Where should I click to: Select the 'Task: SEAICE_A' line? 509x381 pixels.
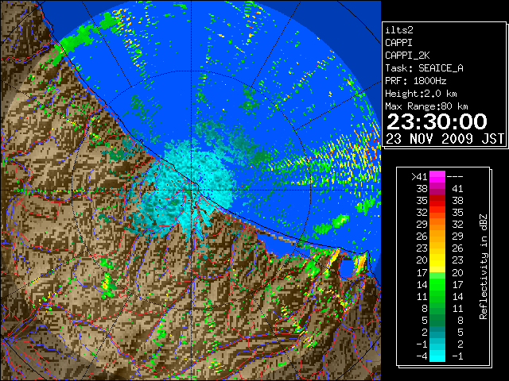click(x=424, y=68)
